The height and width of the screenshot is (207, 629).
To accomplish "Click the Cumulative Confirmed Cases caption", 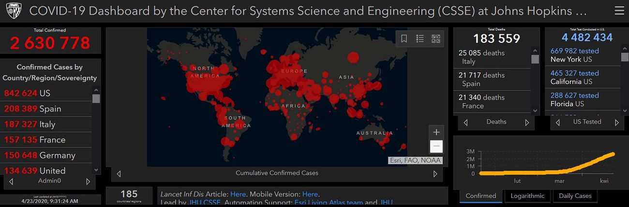I will pos(277,173).
